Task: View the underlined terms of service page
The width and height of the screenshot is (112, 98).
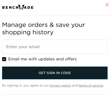Action: coord(91,85)
